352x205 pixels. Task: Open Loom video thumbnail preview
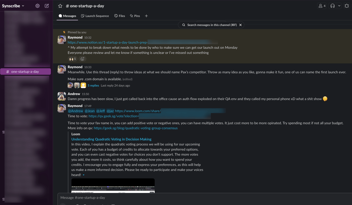pos(113,186)
